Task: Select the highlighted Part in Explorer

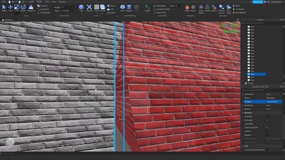Action: (x=256, y=74)
